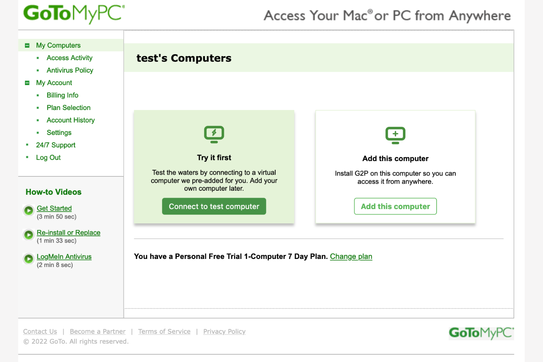Open the Change plan link
Screen dimensions: 543x362
[351, 256]
